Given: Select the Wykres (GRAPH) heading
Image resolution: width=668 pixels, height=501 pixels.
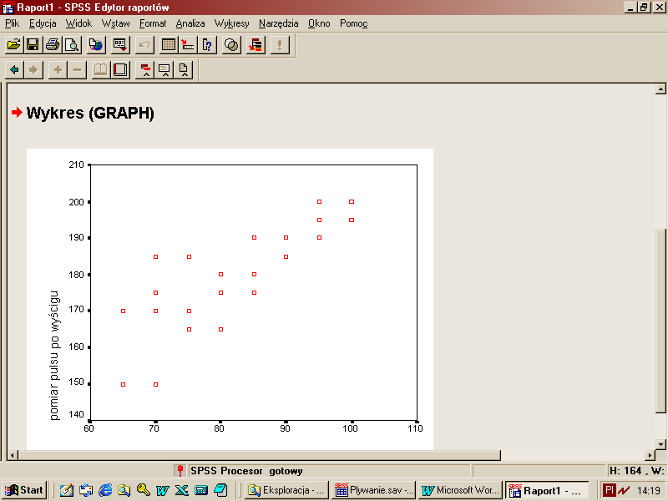Looking at the screenshot, I should pyautogui.click(x=90, y=114).
